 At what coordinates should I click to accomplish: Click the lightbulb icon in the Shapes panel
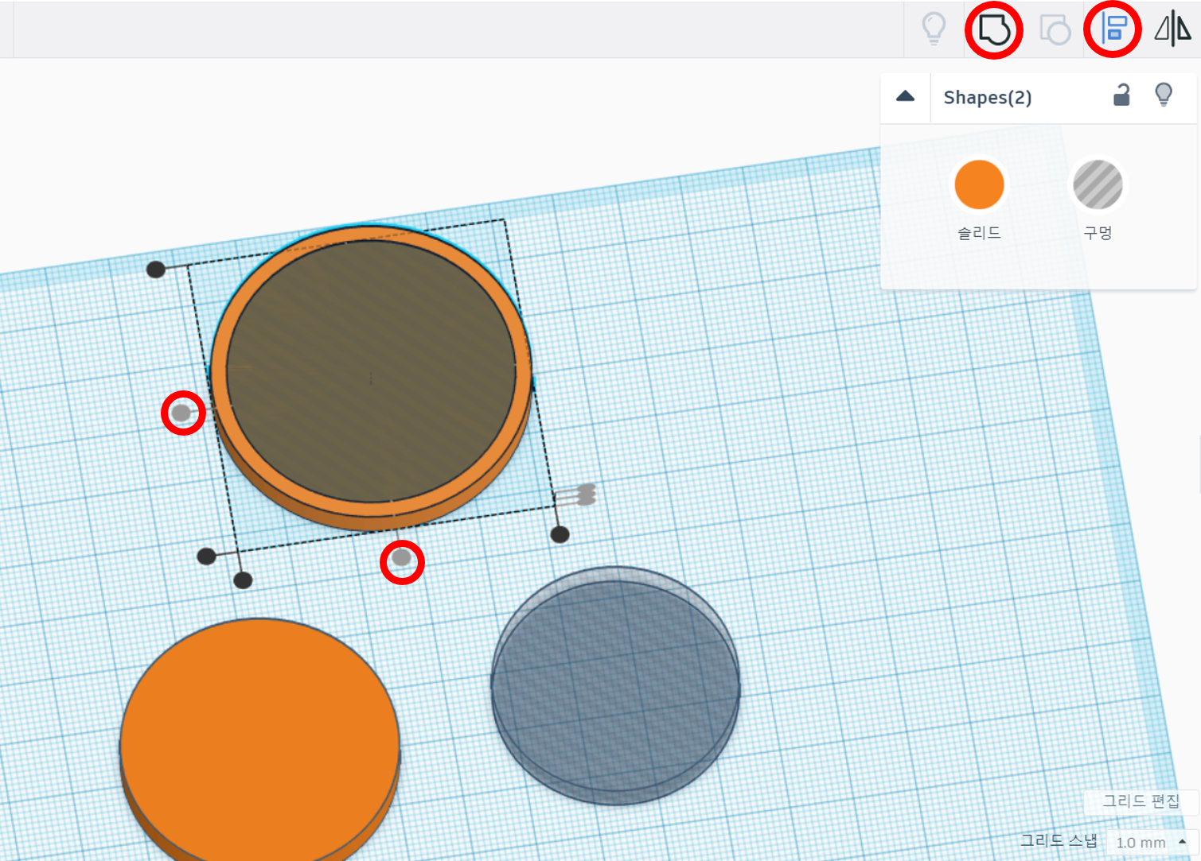(1164, 95)
